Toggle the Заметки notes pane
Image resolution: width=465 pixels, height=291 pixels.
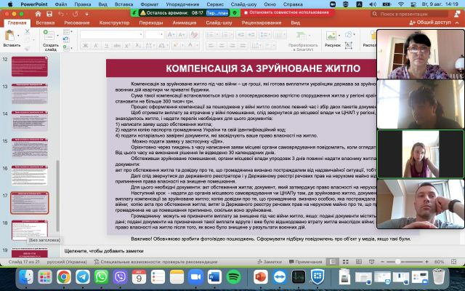pyautogui.click(x=270, y=262)
